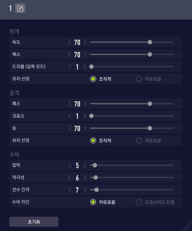Decrease 슛 value with the left arrow
Image resolution: width=192 pixels, height=231 pixels.
(x=70, y=128)
